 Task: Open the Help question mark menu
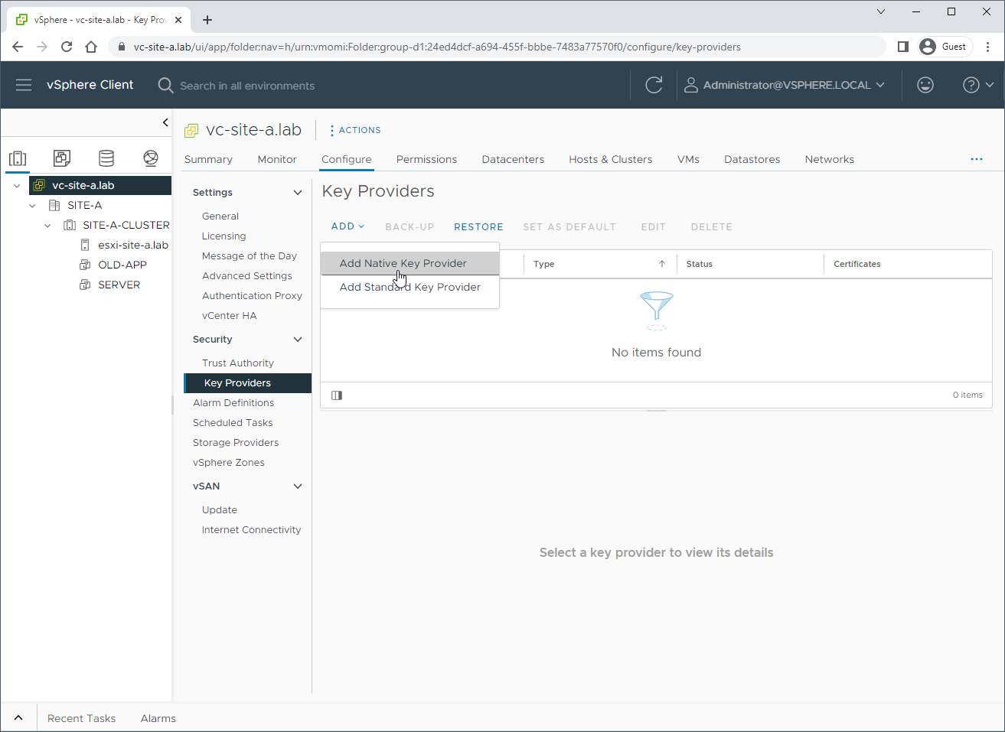click(x=978, y=85)
